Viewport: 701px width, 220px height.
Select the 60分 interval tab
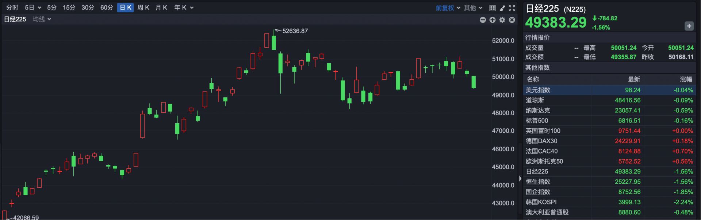pos(107,8)
